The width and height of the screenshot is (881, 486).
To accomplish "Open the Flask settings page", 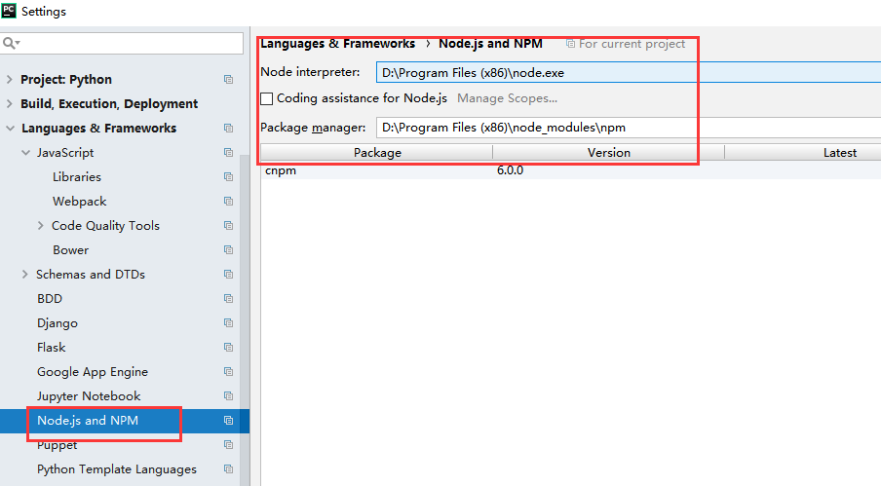I will point(51,348).
